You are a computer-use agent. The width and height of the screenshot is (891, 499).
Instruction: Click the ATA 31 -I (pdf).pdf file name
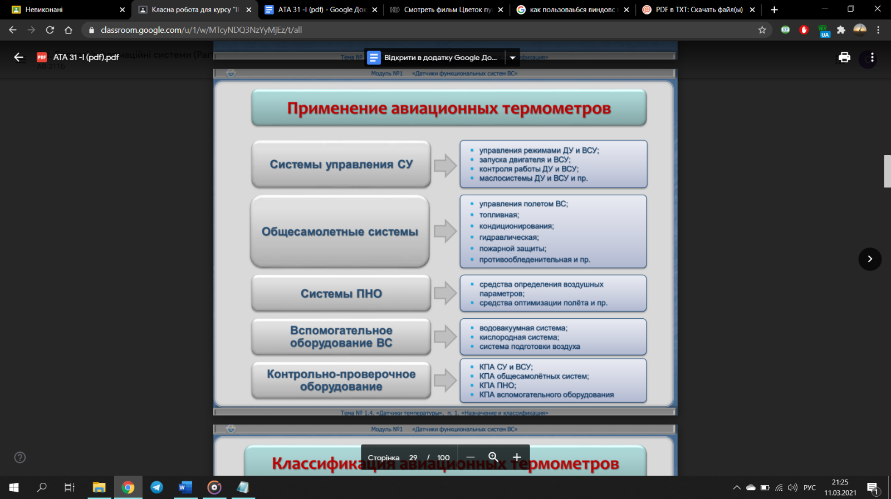[x=86, y=57]
